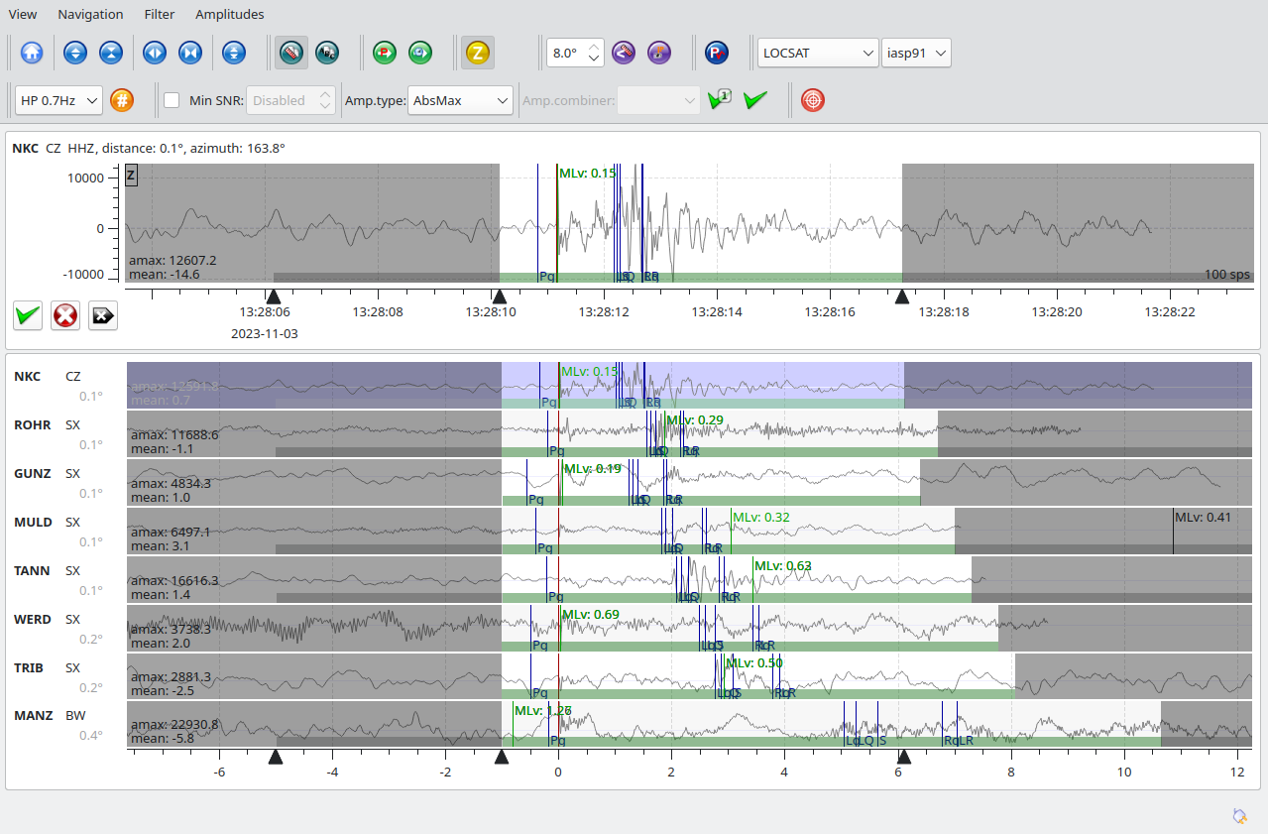Click the lower axis triangle at -5
Viewport: 1268px width, 834px height.
point(276,758)
